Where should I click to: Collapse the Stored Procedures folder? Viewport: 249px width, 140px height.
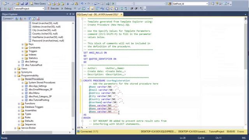[x=19, y=79]
